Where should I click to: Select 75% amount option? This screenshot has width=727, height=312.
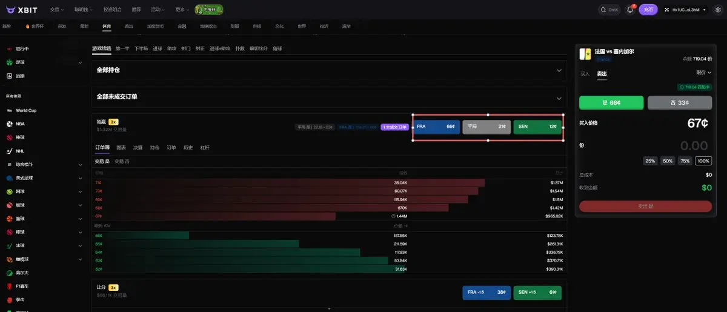click(685, 161)
